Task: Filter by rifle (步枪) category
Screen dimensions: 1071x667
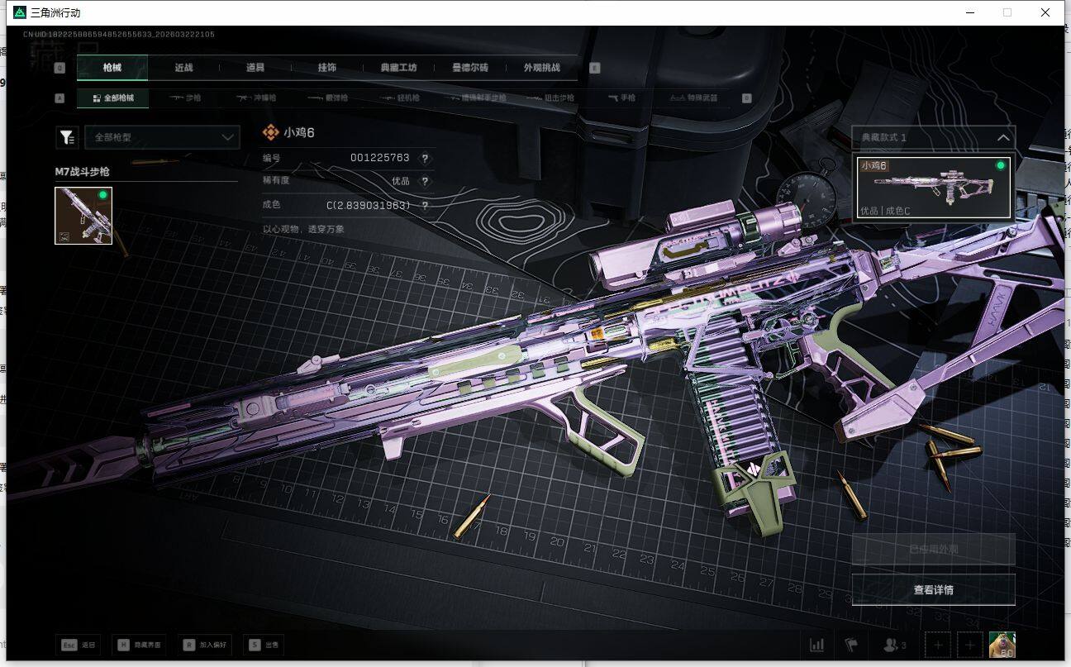Action: point(186,98)
